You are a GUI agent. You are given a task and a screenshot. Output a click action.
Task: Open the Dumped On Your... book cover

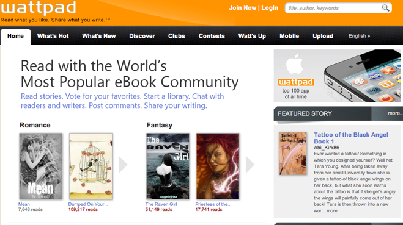(x=91, y=166)
